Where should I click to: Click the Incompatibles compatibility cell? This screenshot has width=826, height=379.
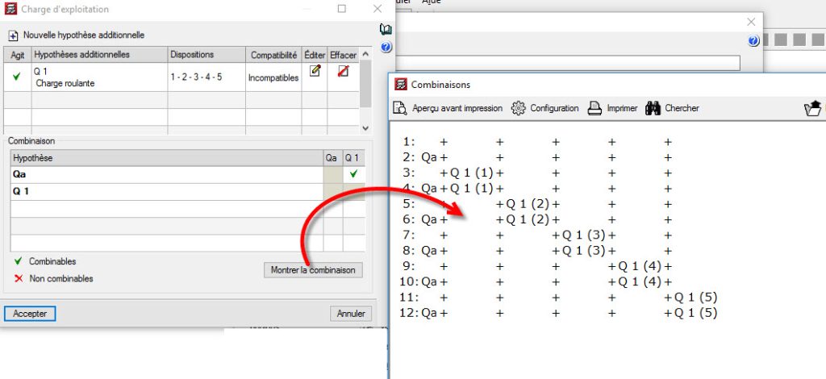point(273,77)
